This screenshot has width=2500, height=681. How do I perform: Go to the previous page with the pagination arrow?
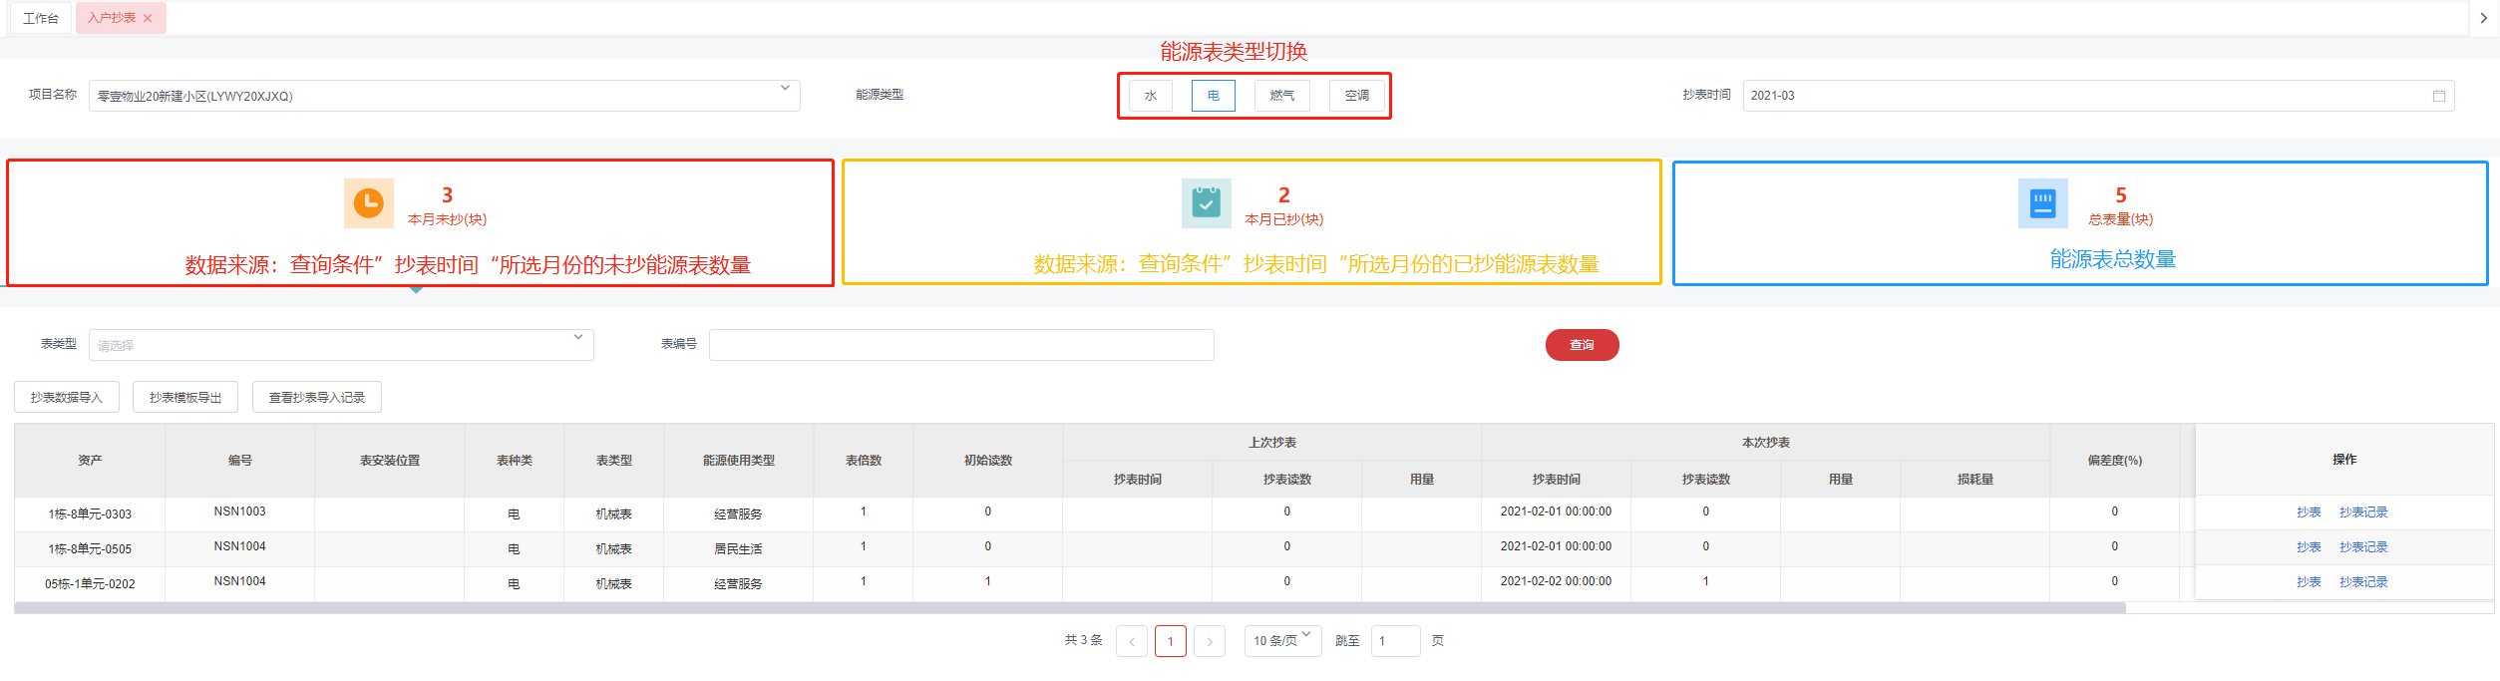1132,641
